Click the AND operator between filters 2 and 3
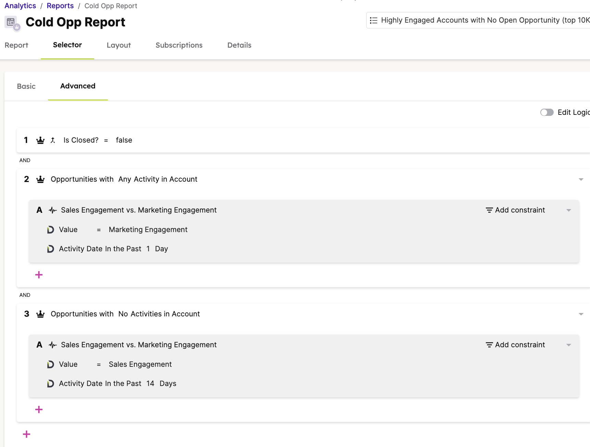This screenshot has width=590, height=447. click(25, 295)
